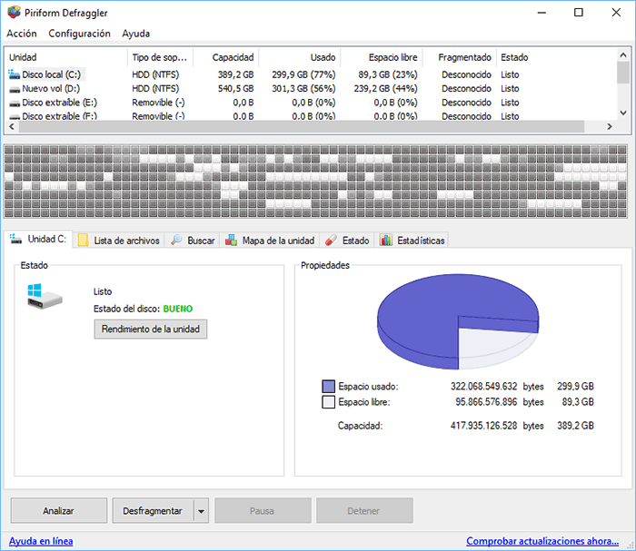Viewport: 636px width, 551px height.
Task: Click the drive list scroll down arrow
Action: [x=623, y=113]
